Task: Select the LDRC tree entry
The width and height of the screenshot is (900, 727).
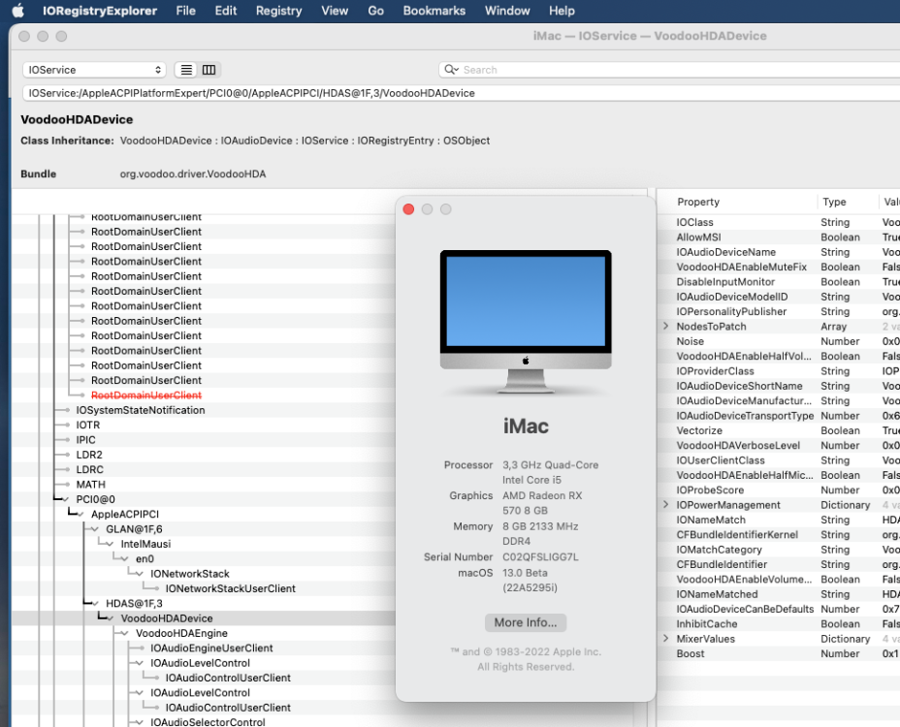Action: tap(89, 470)
